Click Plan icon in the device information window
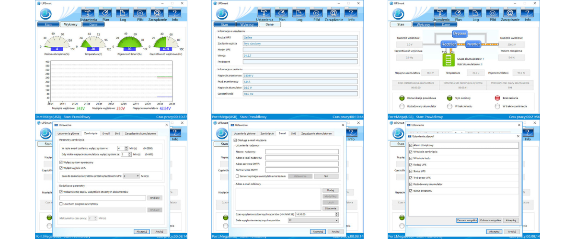Screen dimensions: 575x239 pos(282,13)
